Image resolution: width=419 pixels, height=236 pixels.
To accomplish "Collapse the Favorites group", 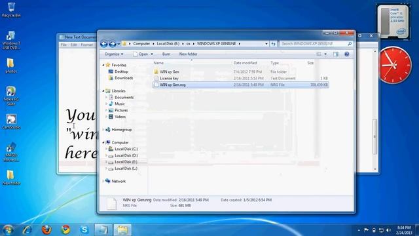I will tap(103, 65).
